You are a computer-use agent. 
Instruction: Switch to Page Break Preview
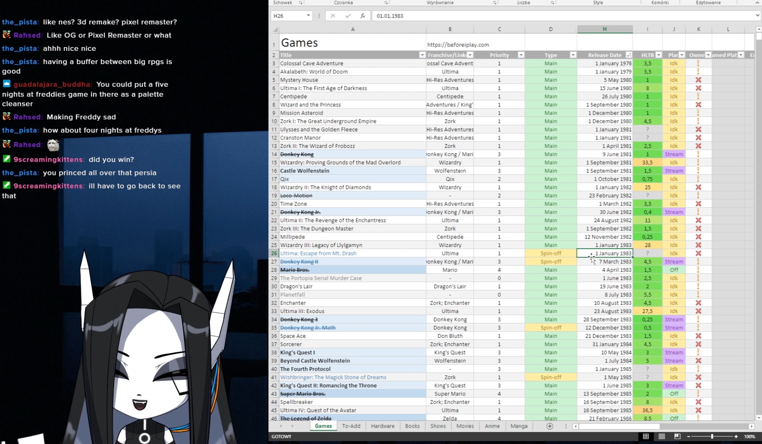pyautogui.click(x=677, y=436)
